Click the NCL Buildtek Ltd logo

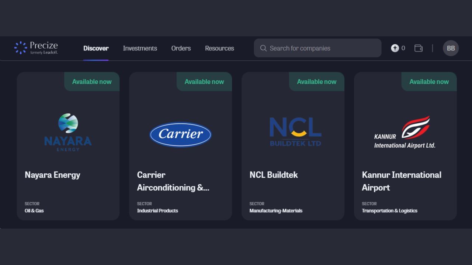click(295, 132)
